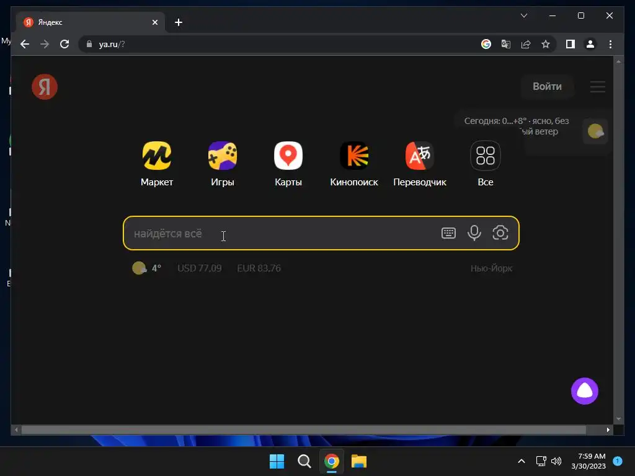Click vertical scrollbar up arrow
The width and height of the screenshot is (635, 476).
coord(618,61)
